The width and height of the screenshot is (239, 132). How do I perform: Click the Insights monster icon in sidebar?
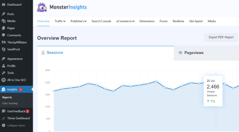pyautogui.click(x=4, y=90)
